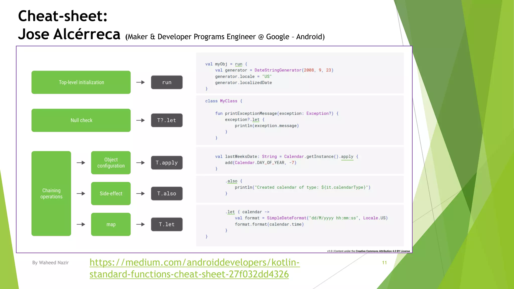Click the 'Object configuration' green box
This screenshot has width=514, height=289.
point(111,163)
